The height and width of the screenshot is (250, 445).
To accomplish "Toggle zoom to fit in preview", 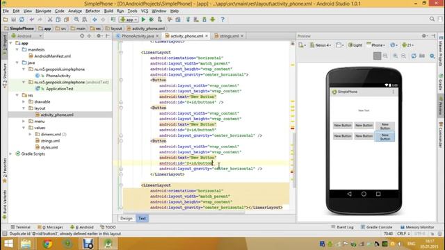I will [377, 56].
